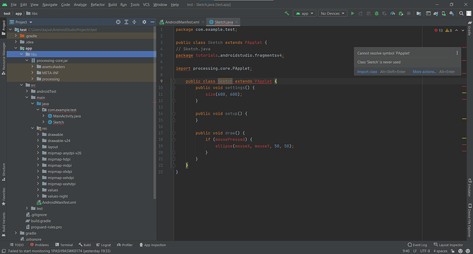Image resolution: width=473 pixels, height=254 pixels.
Task: Open the VCS menu
Action: pos(146,5)
